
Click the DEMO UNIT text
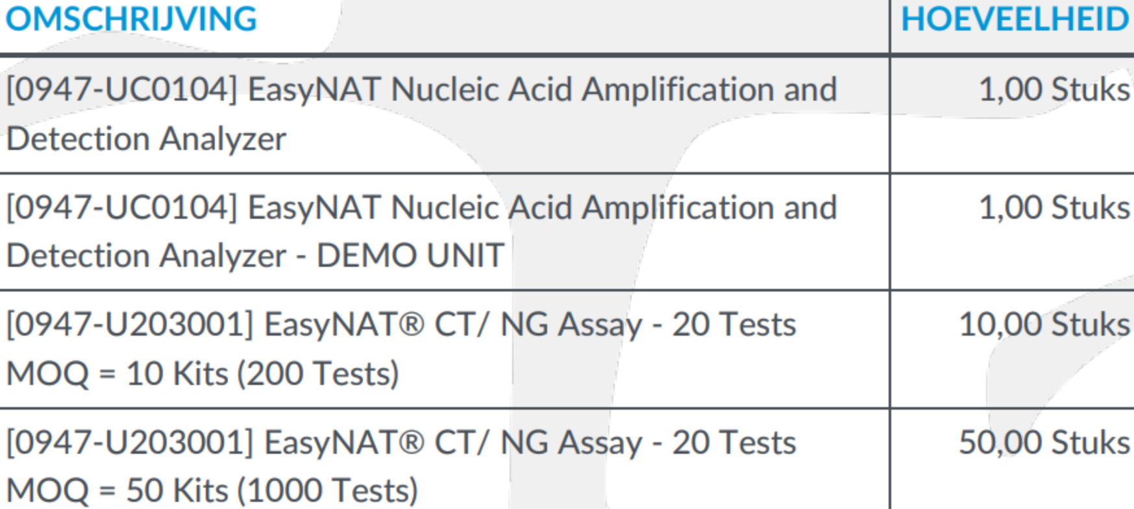click(x=410, y=255)
